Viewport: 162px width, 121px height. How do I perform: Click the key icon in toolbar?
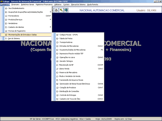[x=61, y=10]
